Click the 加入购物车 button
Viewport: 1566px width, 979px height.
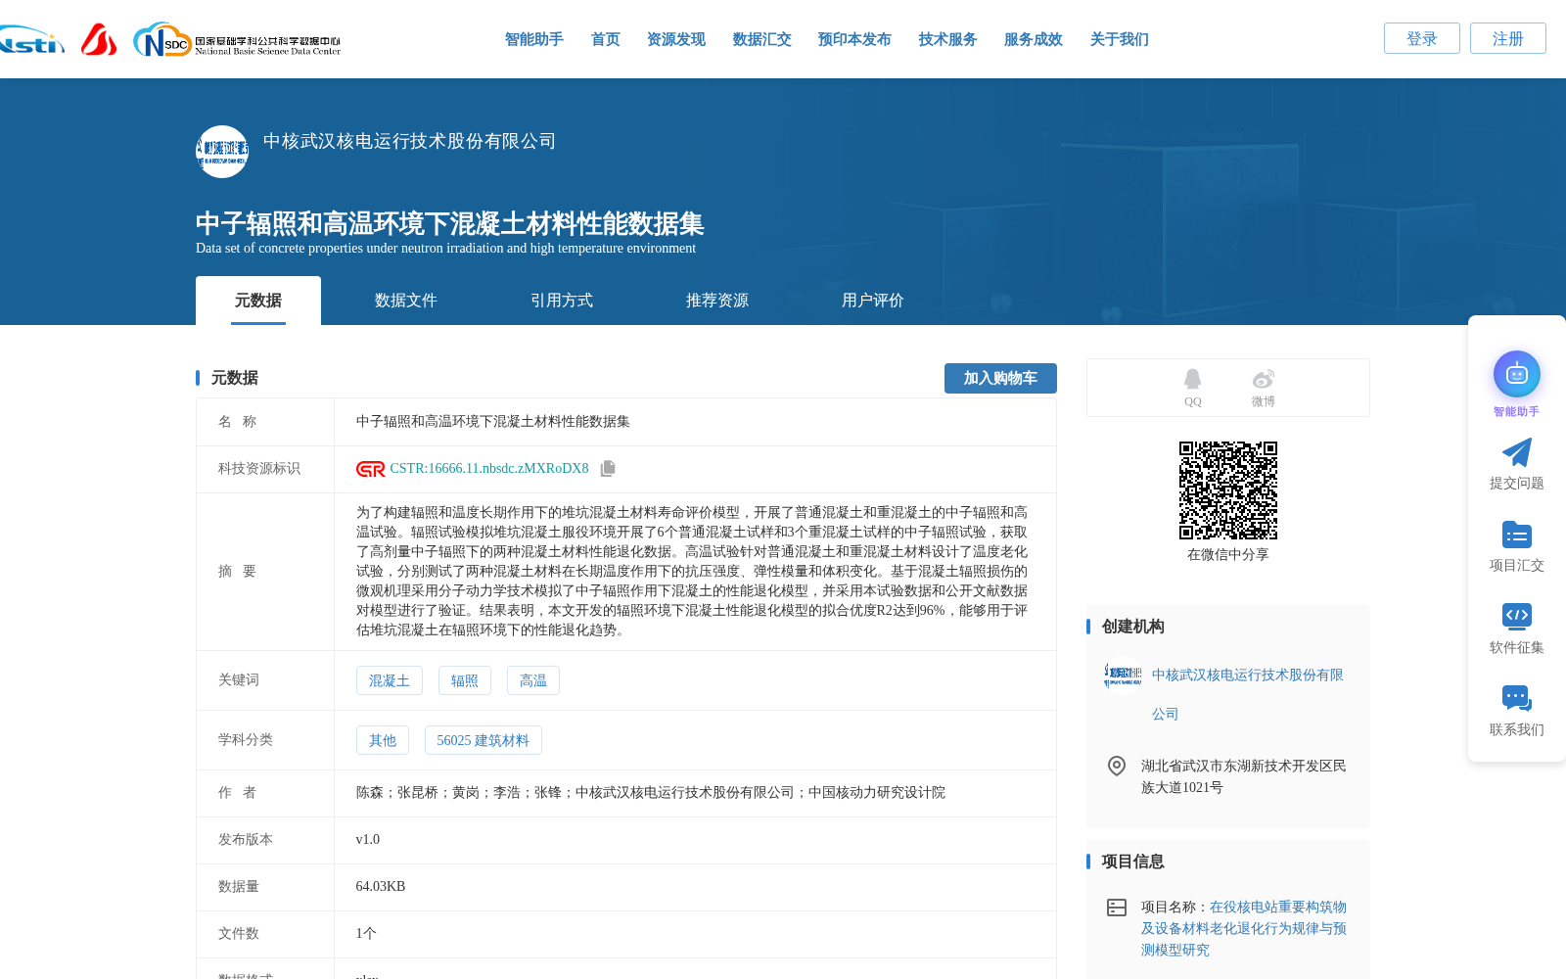tap(1000, 378)
